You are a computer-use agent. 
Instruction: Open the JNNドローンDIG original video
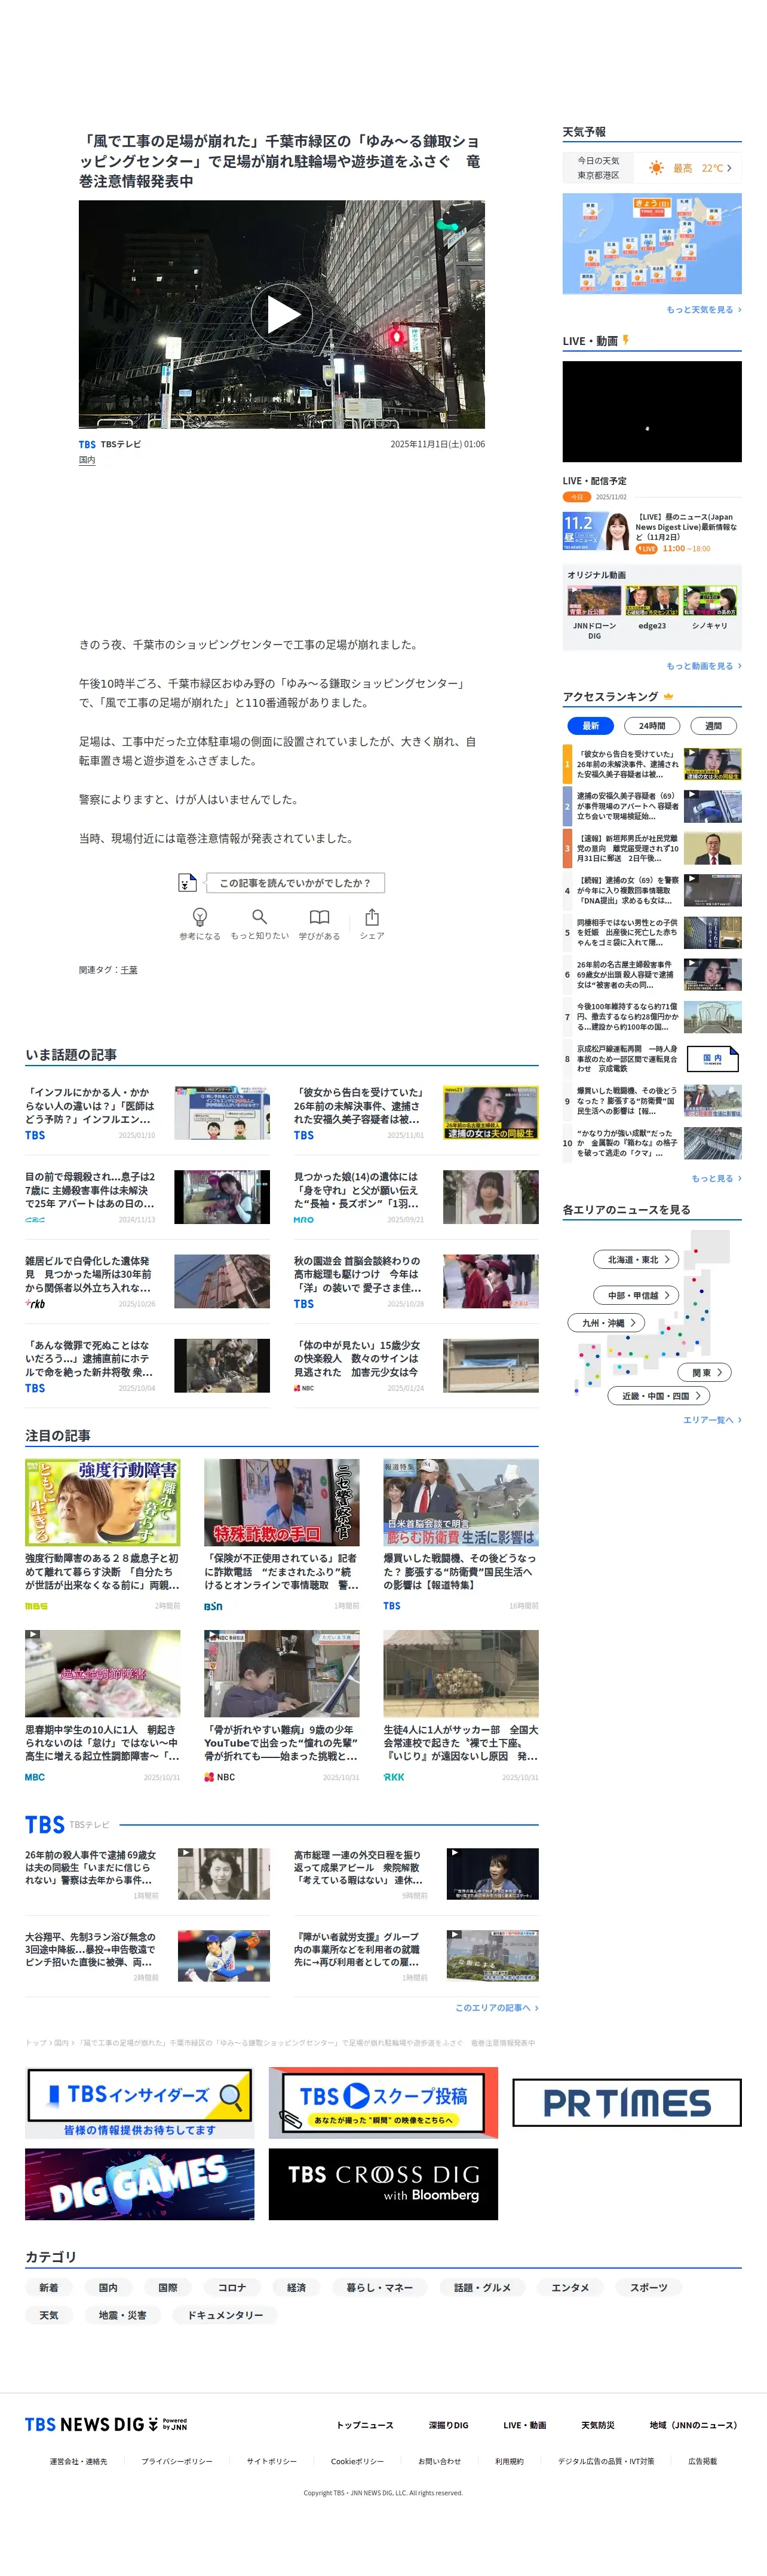click(594, 612)
